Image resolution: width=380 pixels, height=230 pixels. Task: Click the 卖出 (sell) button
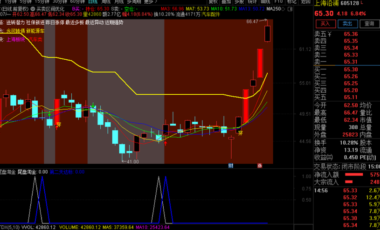(347, 23)
